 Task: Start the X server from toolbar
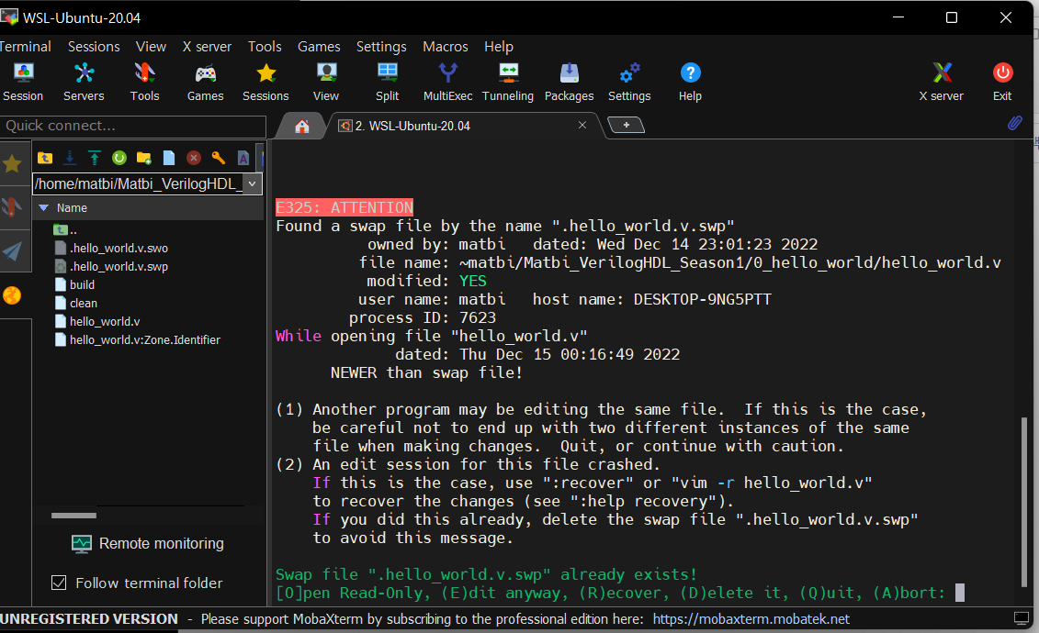point(941,81)
